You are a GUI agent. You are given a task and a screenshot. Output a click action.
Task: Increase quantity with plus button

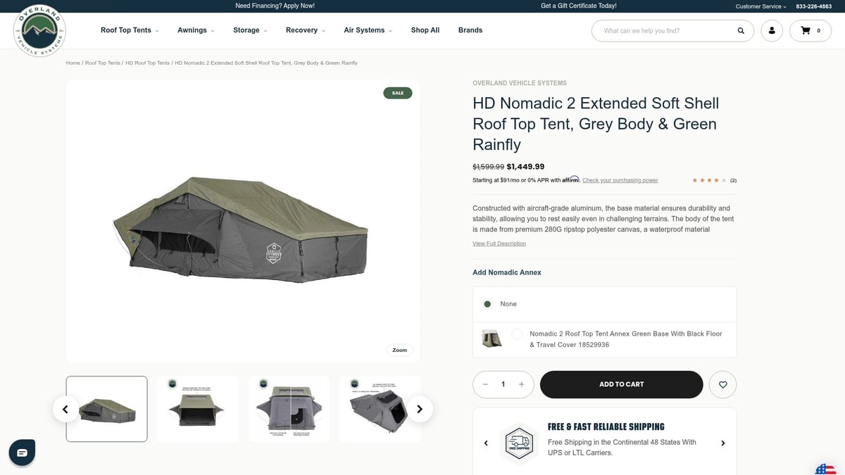coord(521,384)
